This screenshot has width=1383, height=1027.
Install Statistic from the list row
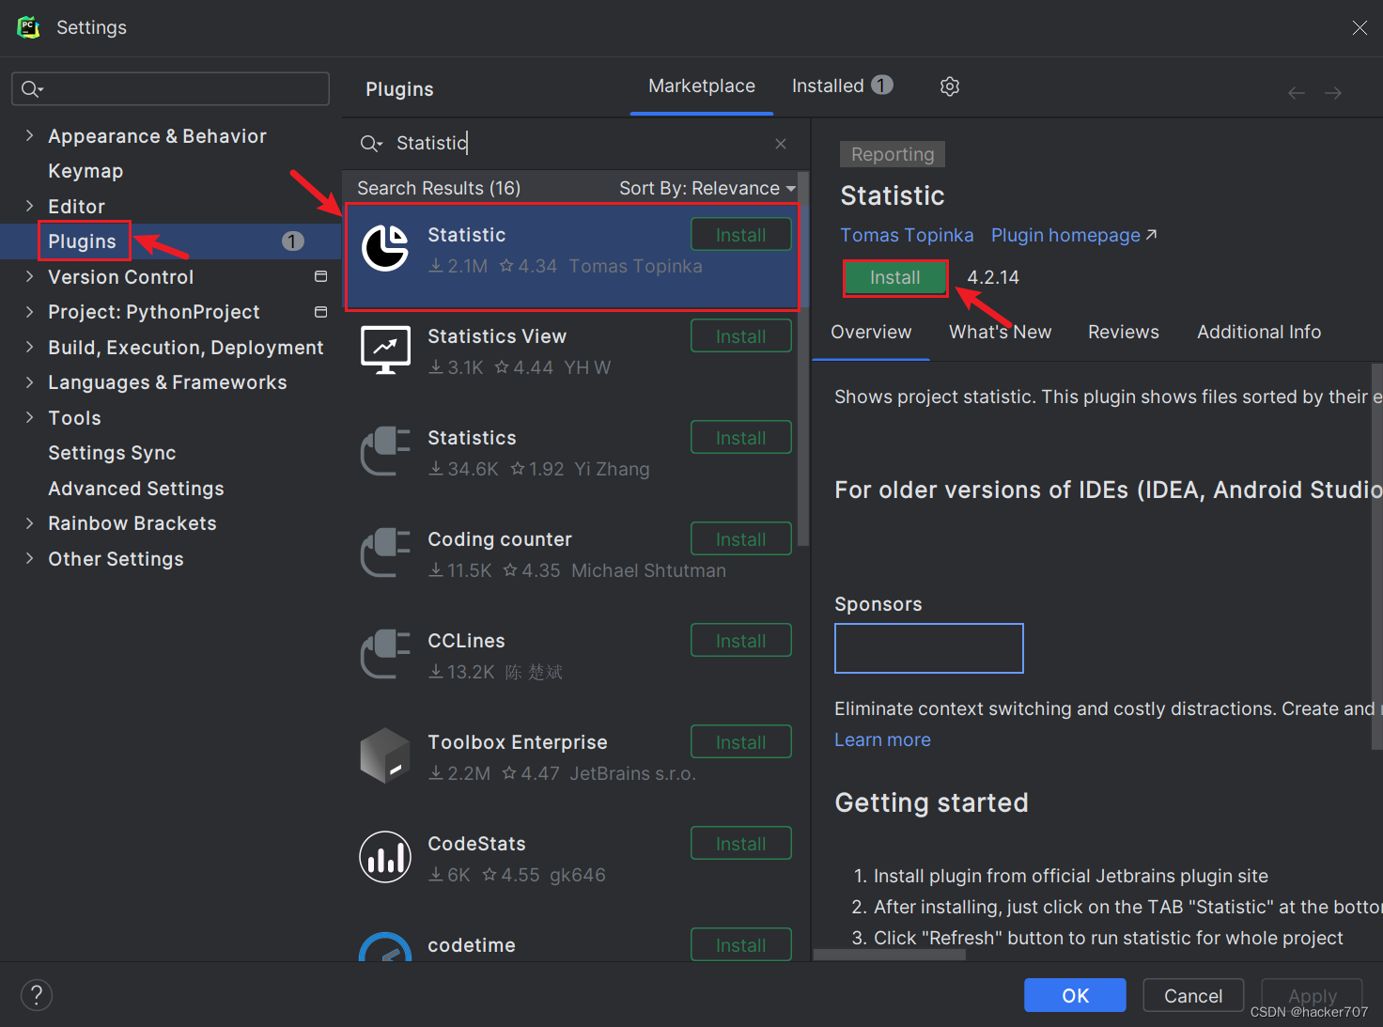coord(741,235)
